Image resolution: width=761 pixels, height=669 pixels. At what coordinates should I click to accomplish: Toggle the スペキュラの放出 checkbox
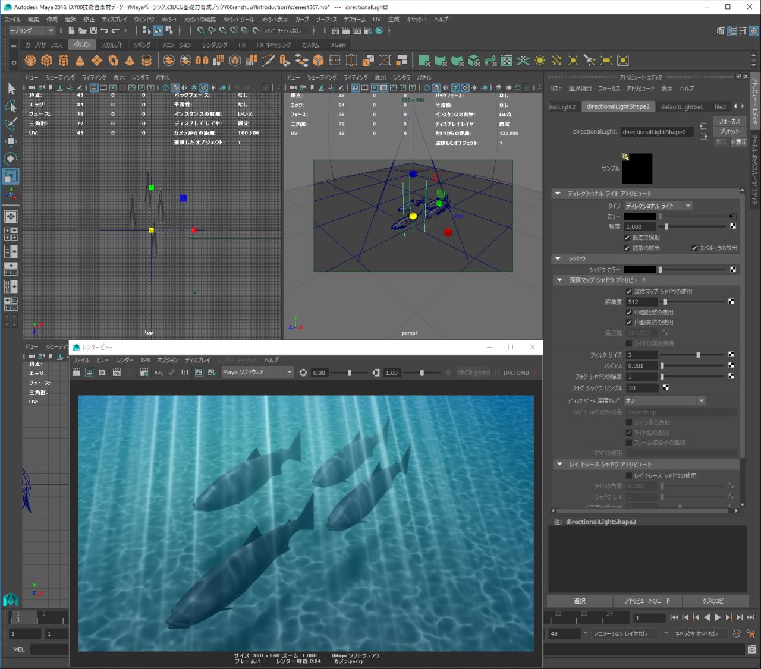(694, 248)
